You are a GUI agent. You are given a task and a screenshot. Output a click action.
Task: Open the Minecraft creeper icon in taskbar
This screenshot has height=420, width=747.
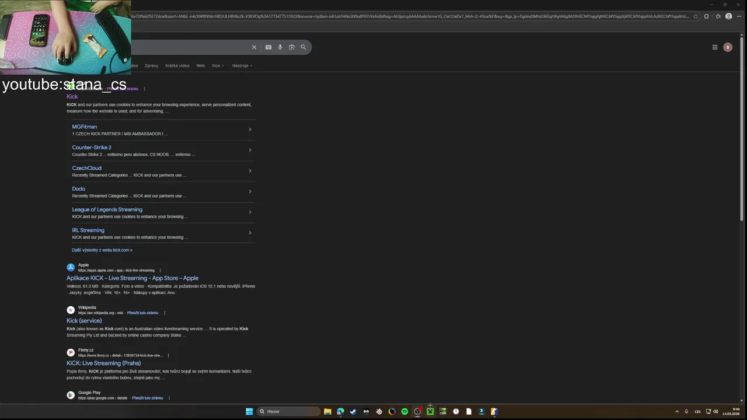pyautogui.click(x=430, y=411)
